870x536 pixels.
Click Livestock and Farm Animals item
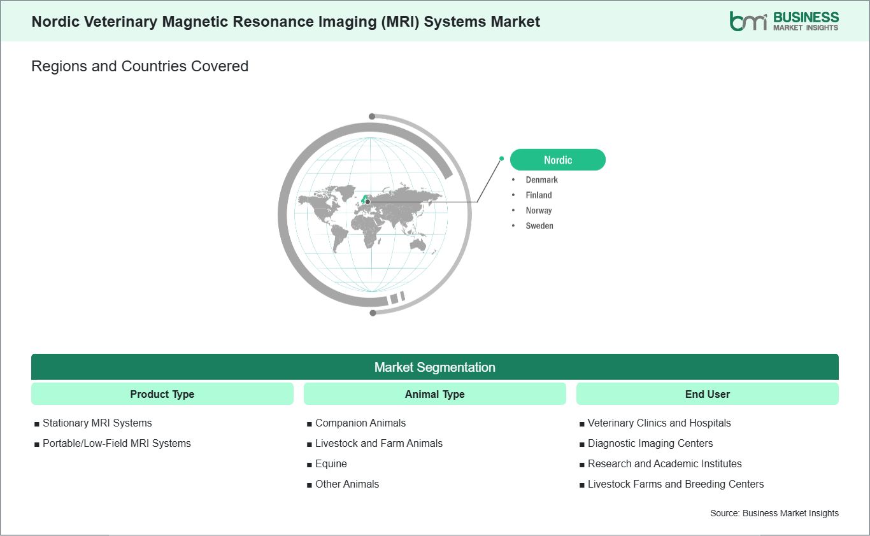[379, 443]
